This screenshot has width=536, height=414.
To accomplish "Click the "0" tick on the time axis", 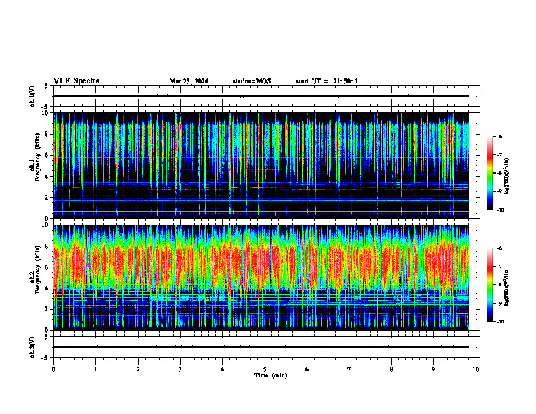I will coord(53,369).
